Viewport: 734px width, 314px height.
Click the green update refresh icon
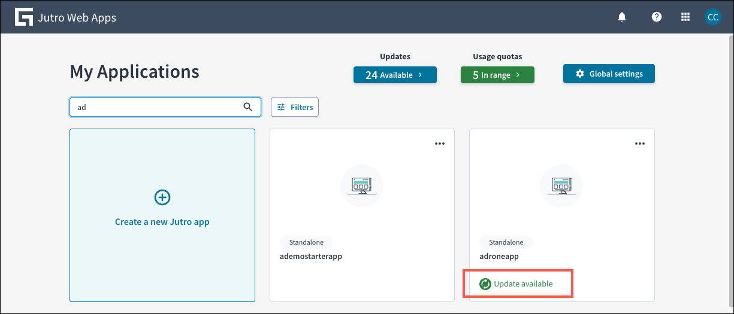pyautogui.click(x=485, y=284)
